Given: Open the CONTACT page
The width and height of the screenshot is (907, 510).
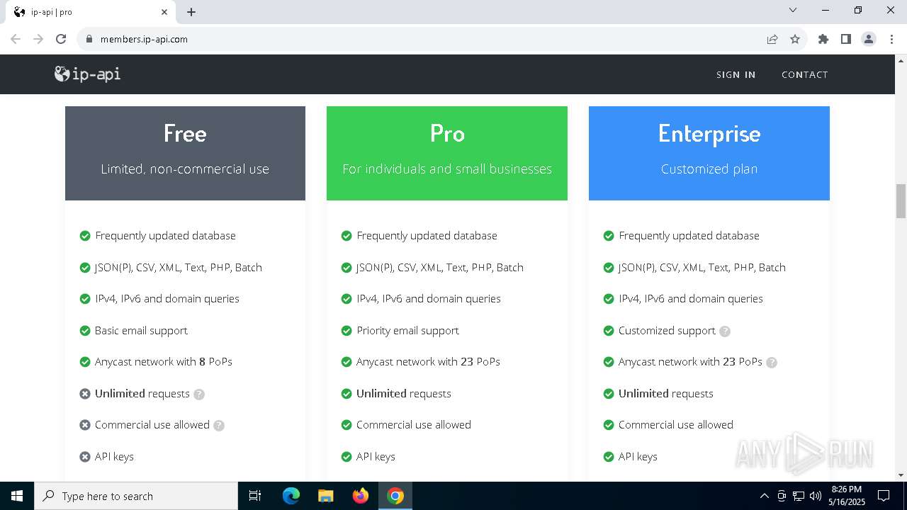Looking at the screenshot, I should pyautogui.click(x=804, y=74).
